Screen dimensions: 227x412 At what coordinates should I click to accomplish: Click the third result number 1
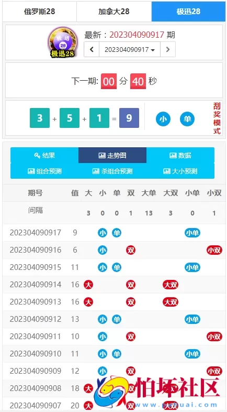click(x=99, y=118)
